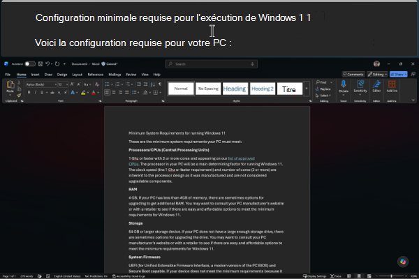The height and width of the screenshot is (279, 419).
Task: Clear all formatting with eraser A icon
Action: point(97,84)
